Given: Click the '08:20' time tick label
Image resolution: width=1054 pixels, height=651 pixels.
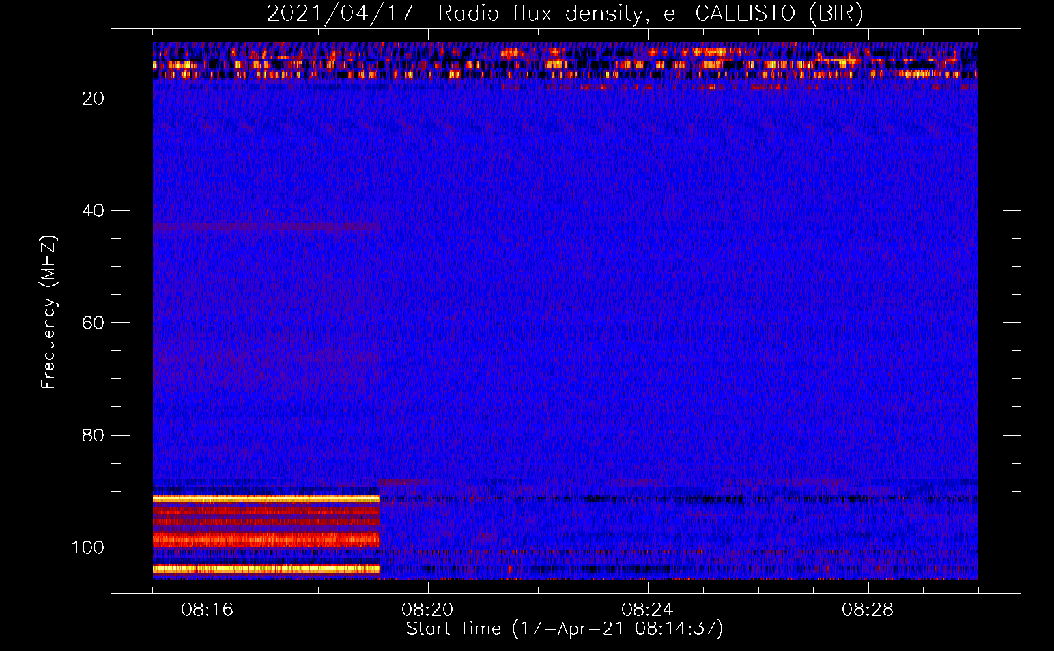Looking at the screenshot, I should click(427, 610).
